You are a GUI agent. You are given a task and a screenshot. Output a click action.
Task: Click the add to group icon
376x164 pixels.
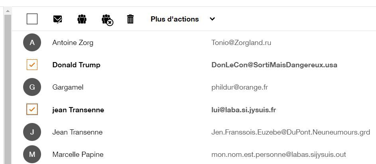pos(82,19)
